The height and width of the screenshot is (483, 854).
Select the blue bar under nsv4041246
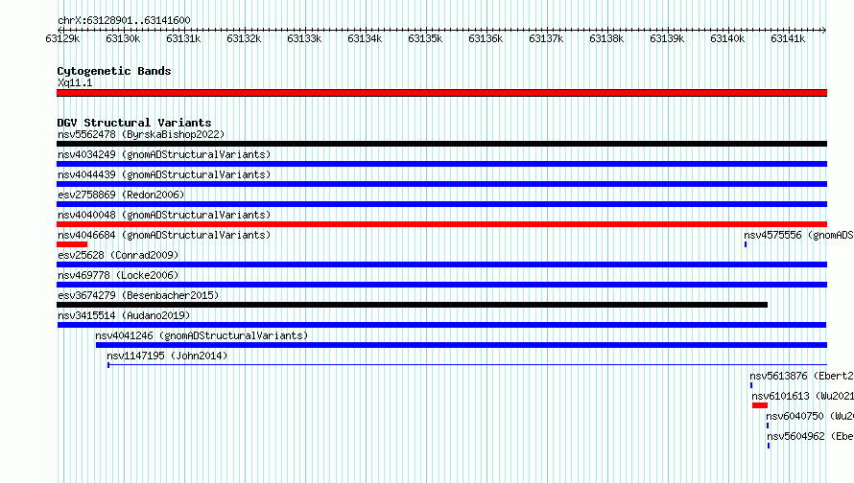pyautogui.click(x=462, y=345)
